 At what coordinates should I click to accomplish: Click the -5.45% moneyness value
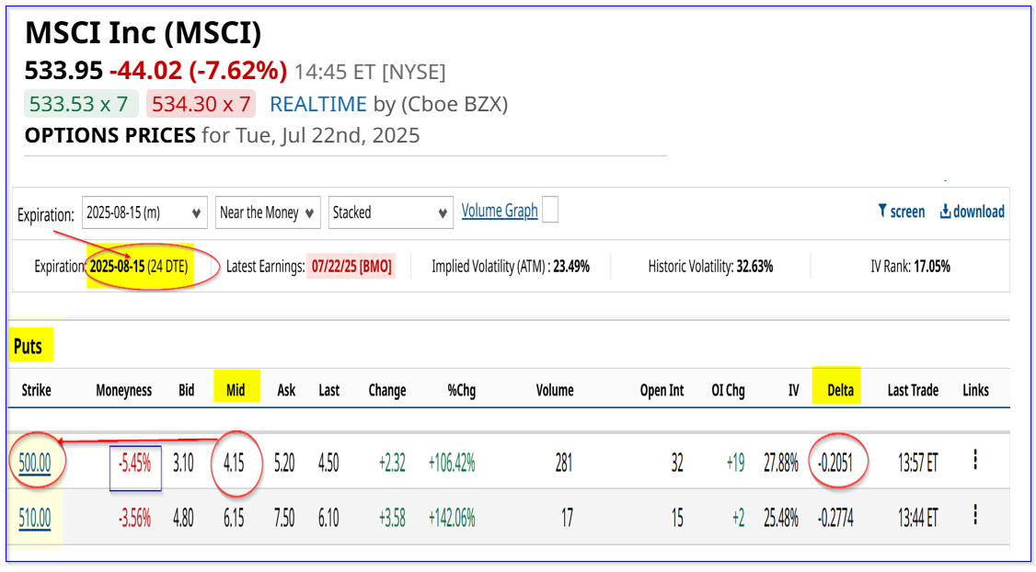coord(134,463)
